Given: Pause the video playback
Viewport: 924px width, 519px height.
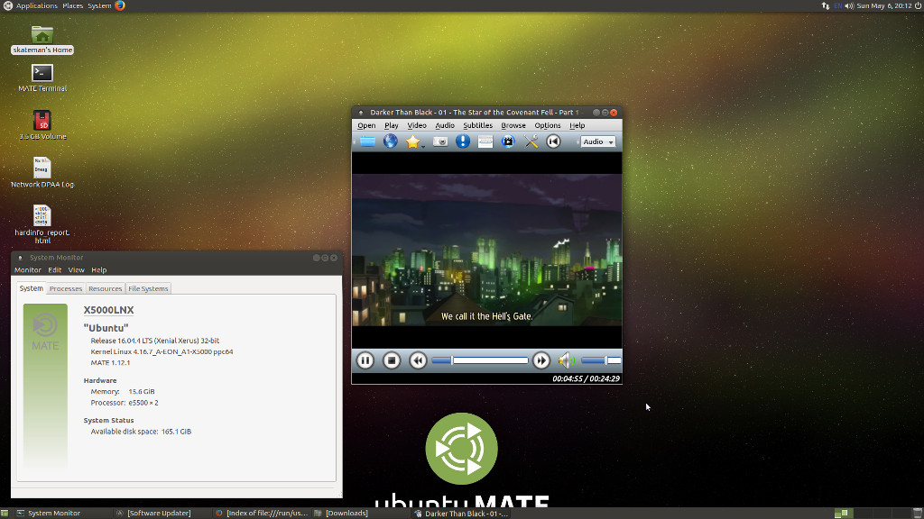Looking at the screenshot, I should [x=365, y=360].
